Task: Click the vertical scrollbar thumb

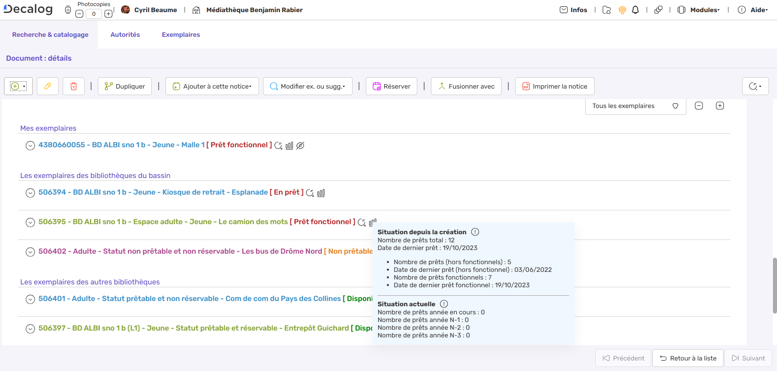Action: point(775,285)
